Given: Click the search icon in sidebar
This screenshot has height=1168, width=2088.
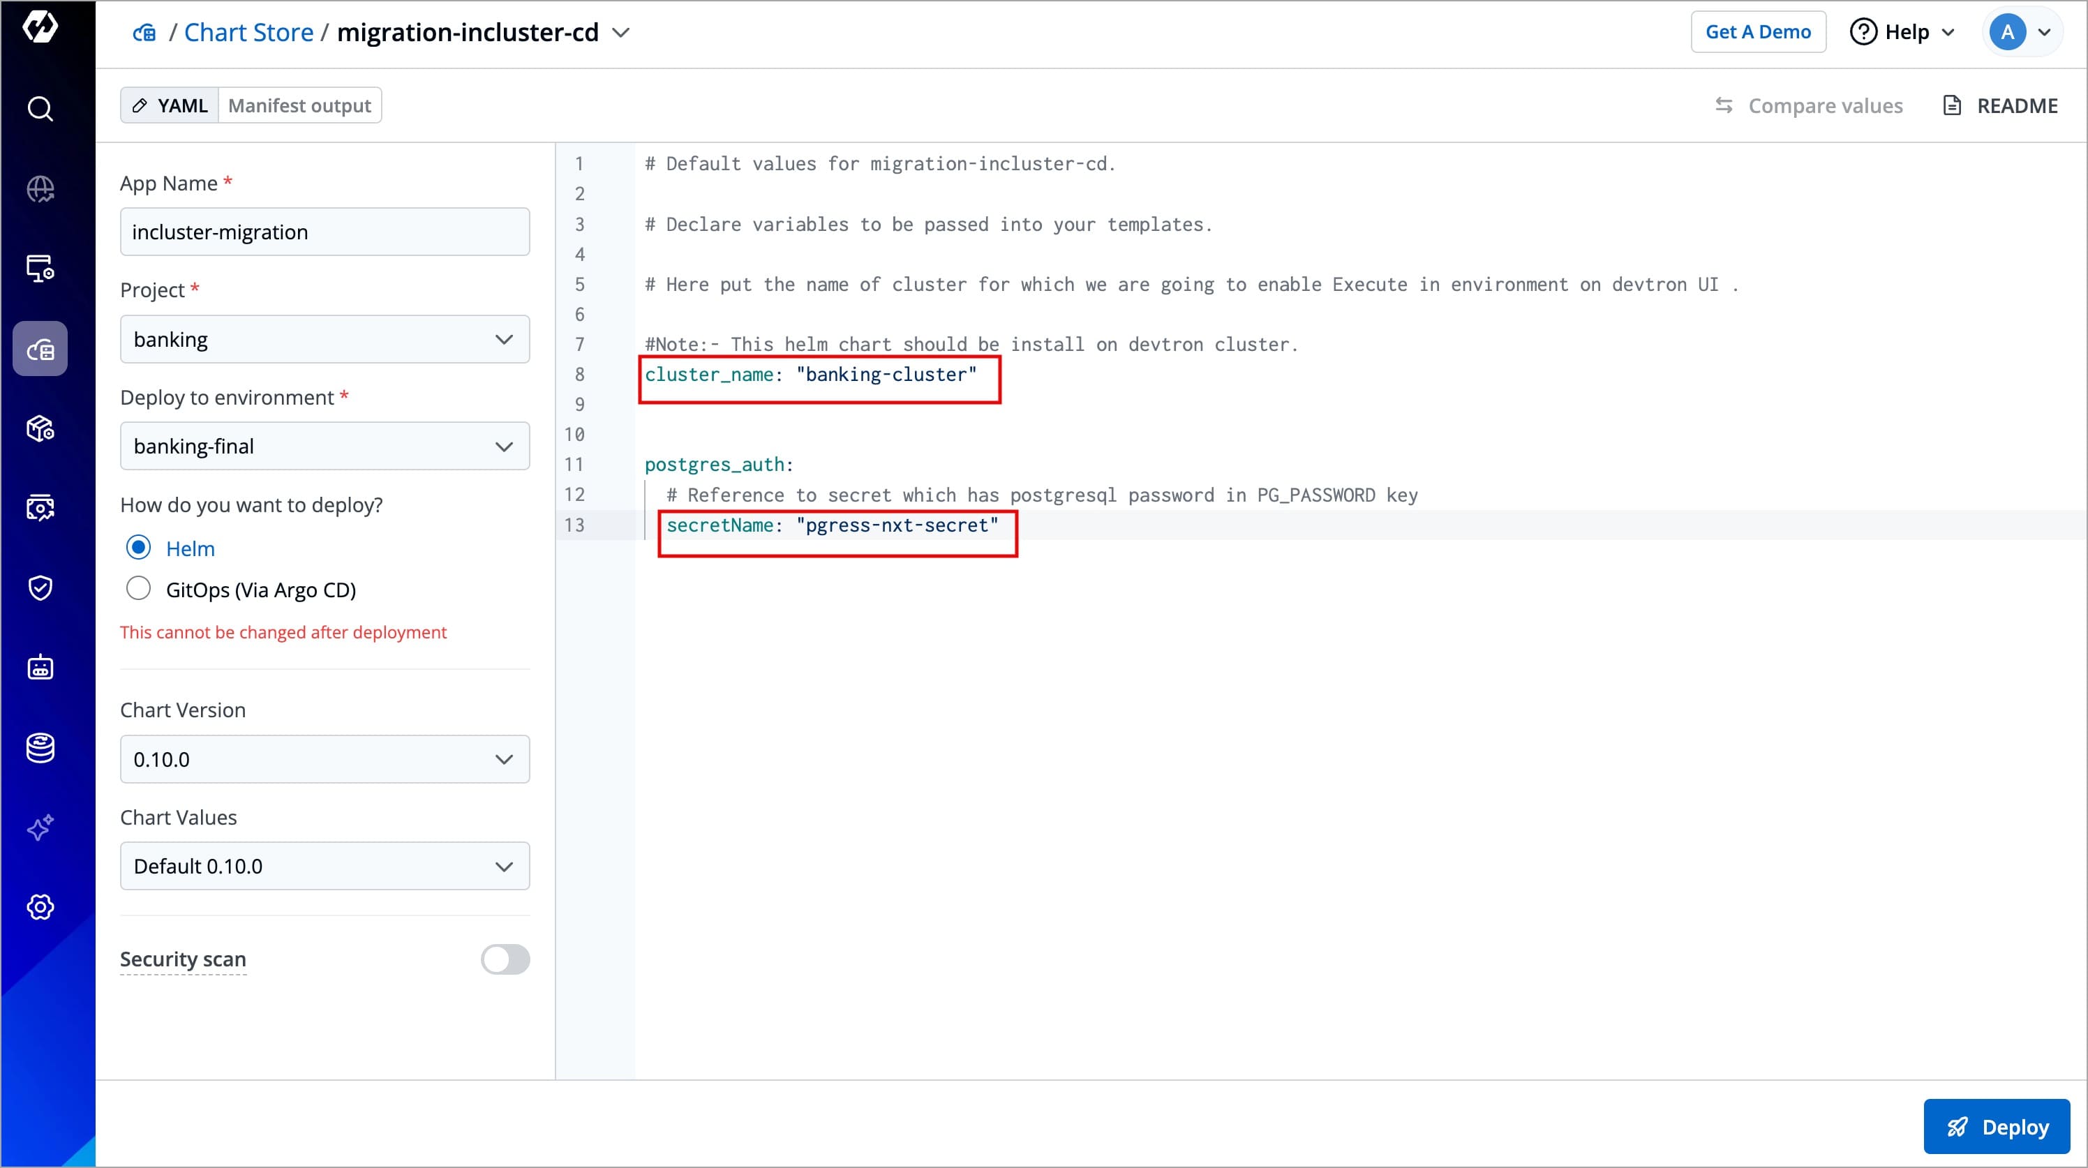Looking at the screenshot, I should point(40,109).
